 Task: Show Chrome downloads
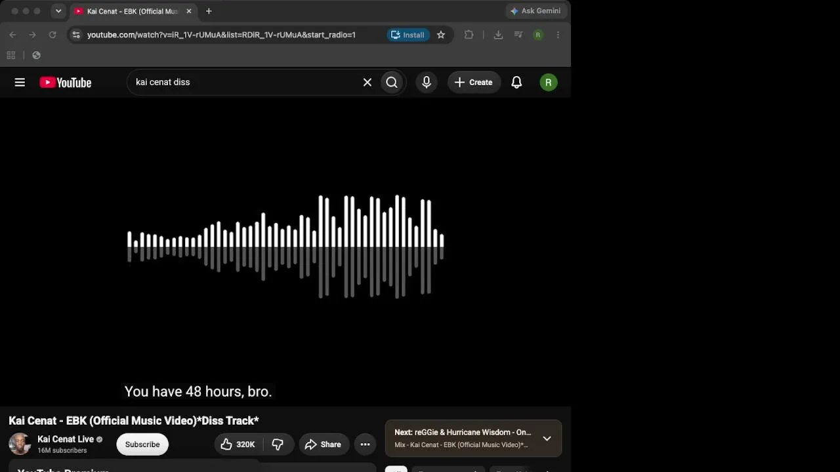pos(498,35)
